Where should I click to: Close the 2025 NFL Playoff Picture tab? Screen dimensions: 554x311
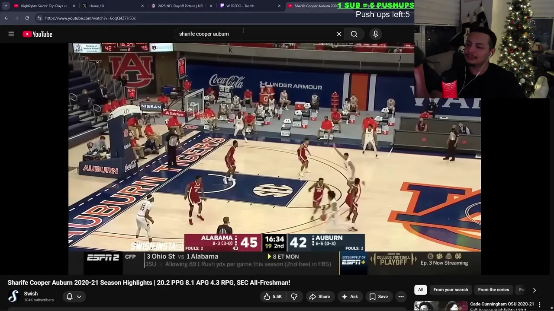point(211,6)
